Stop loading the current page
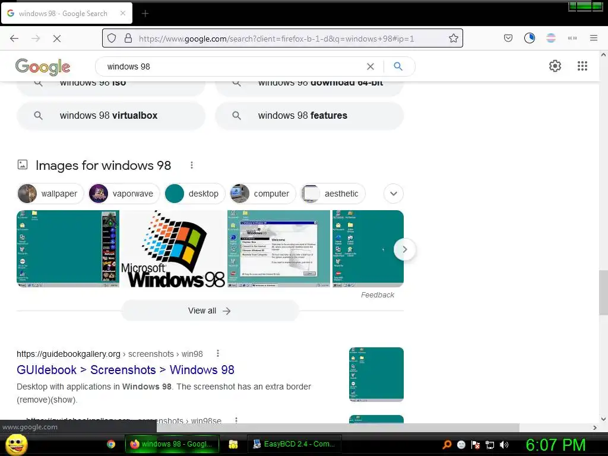This screenshot has width=608, height=456. point(56,39)
